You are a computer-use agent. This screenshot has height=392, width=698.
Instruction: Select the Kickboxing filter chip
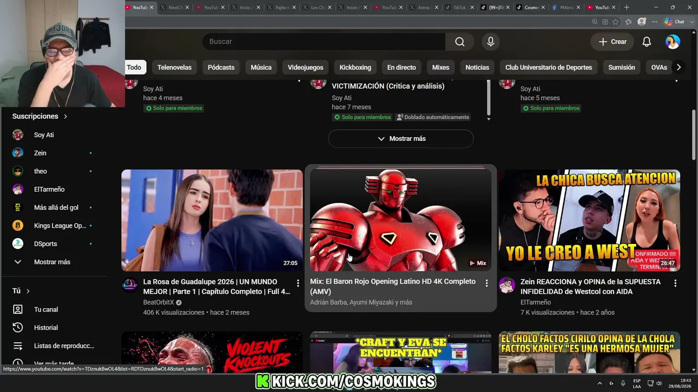(x=355, y=68)
